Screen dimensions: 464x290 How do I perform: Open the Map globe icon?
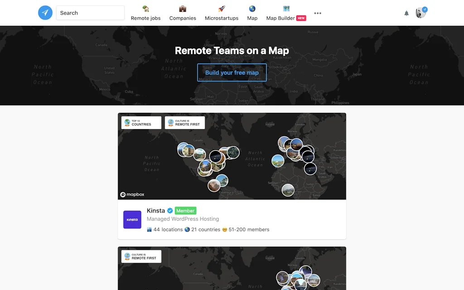coord(252,8)
